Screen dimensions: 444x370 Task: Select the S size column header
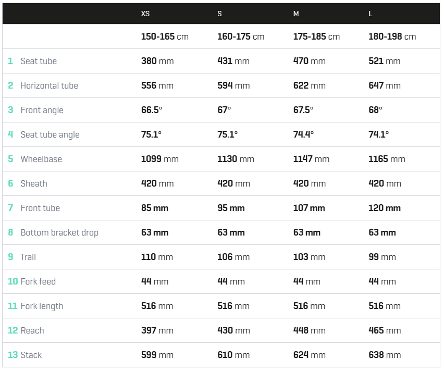point(219,14)
